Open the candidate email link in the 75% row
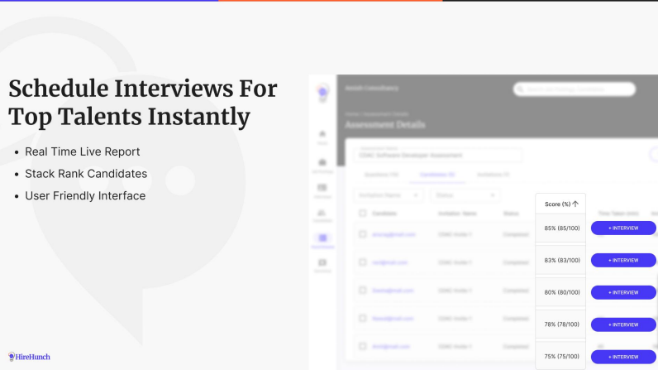The image size is (658, 370). [391, 347]
